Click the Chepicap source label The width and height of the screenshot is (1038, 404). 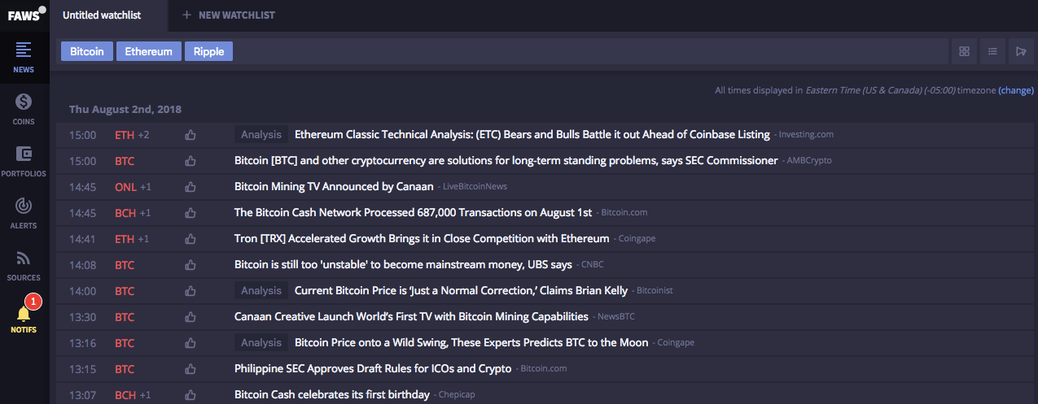(457, 395)
